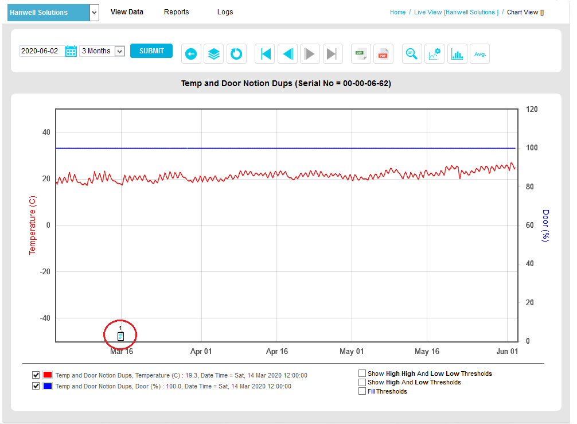Click the blue Door series color swatch
Viewport: 577px width, 424px height.
(48, 386)
